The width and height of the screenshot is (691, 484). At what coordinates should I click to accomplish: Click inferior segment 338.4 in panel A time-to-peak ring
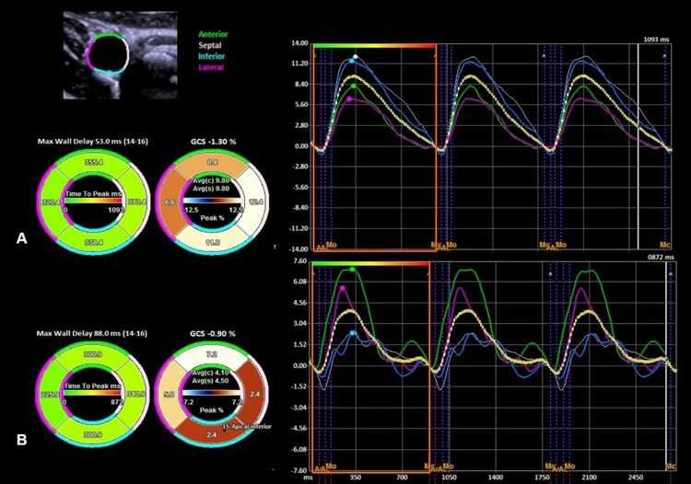click(x=90, y=243)
